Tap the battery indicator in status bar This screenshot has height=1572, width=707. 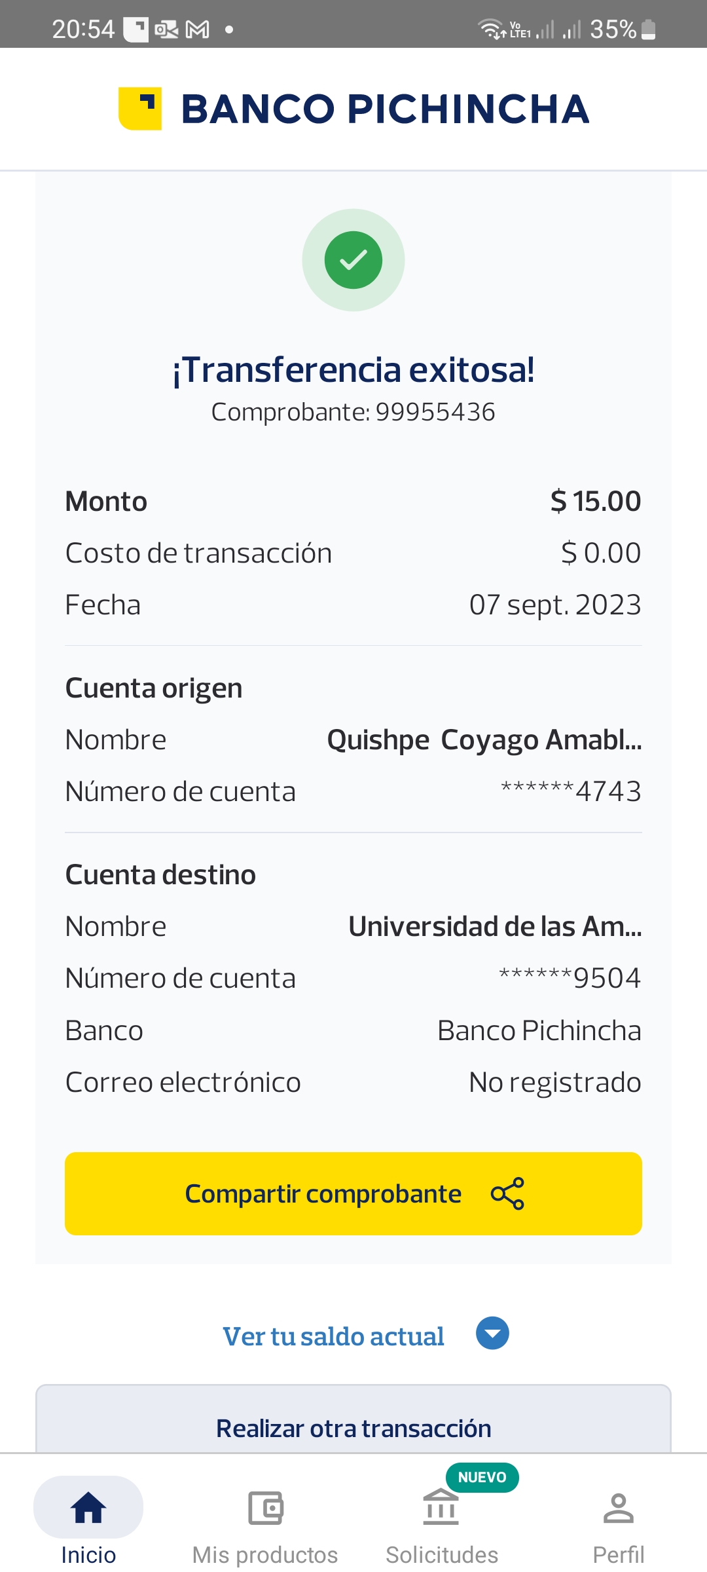pos(648,29)
